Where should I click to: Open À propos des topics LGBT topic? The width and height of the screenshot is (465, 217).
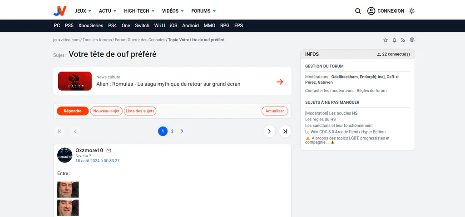click(347, 140)
